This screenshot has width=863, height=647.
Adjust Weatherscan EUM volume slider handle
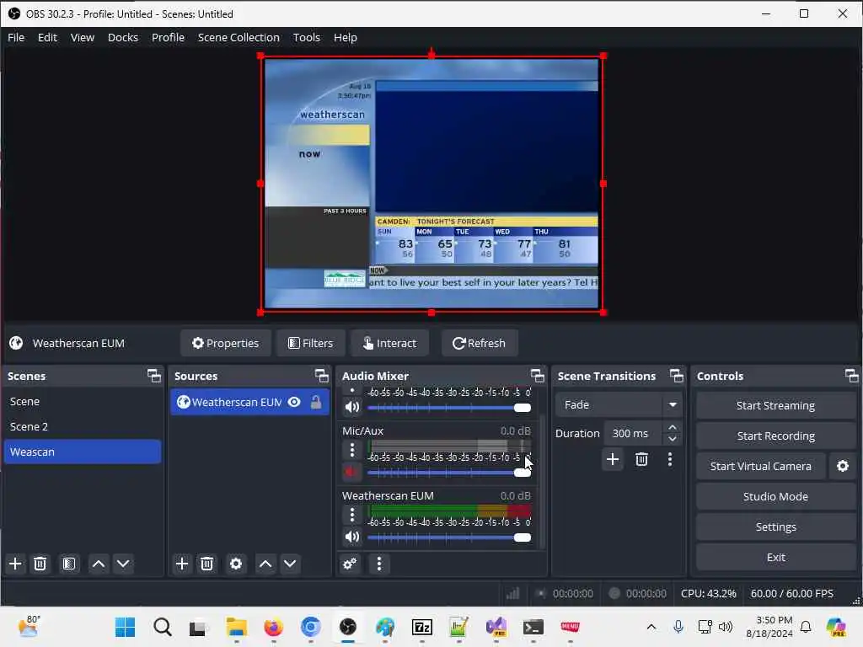click(523, 537)
